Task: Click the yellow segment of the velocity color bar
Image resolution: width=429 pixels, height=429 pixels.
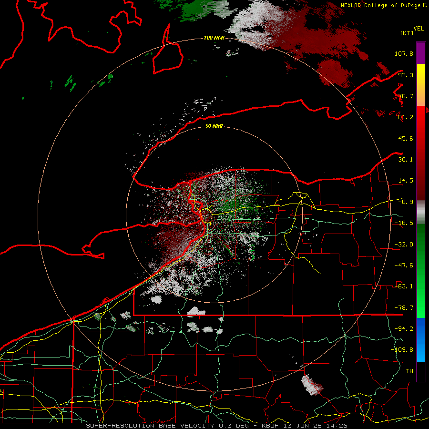Action: pos(421,85)
